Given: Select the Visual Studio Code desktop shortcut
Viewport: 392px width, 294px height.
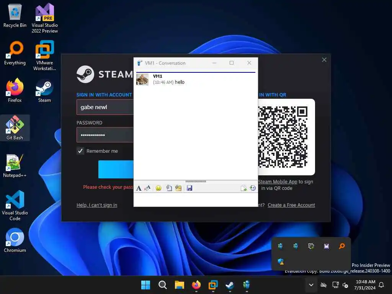Looking at the screenshot, I should (15, 206).
